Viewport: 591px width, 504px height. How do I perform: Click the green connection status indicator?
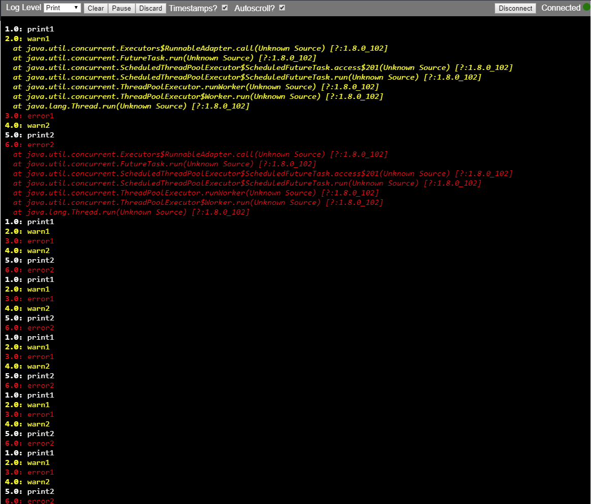tap(586, 8)
